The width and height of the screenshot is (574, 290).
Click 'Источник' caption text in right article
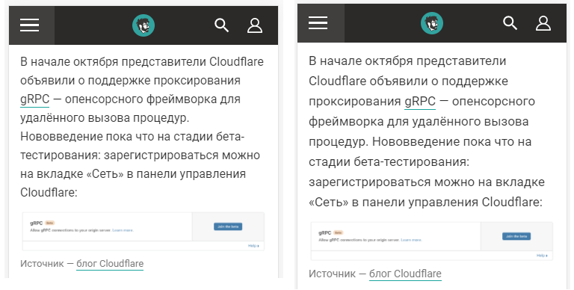pos(332,274)
